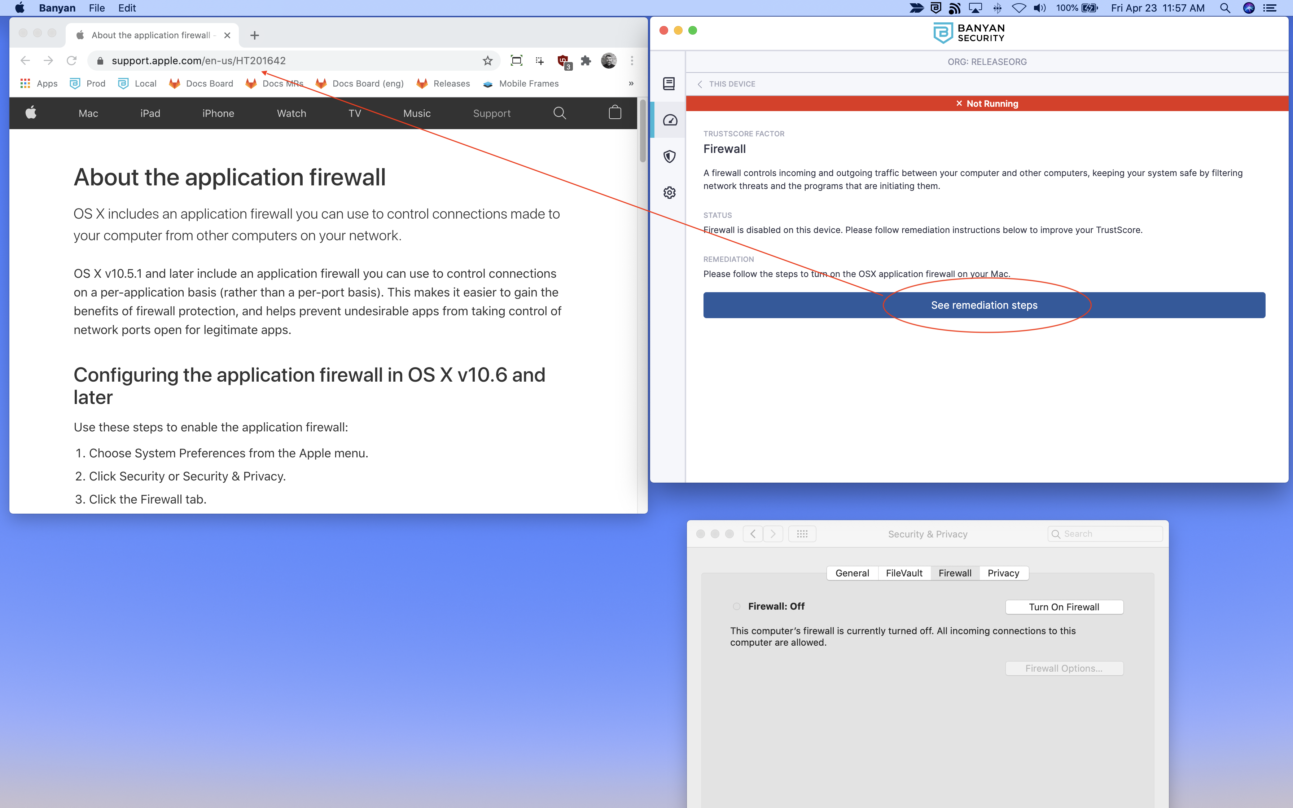
Task: Open Apps bookmark shortcut
Action: coord(39,83)
